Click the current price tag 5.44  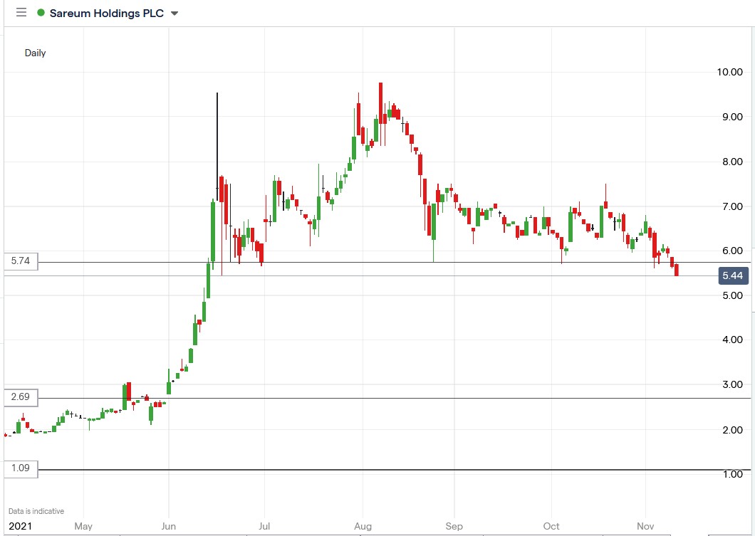click(733, 275)
